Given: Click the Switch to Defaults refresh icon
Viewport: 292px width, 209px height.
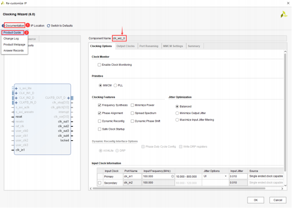Looking at the screenshot, I should click(48, 26).
